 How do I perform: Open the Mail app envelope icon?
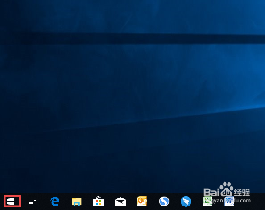(x=120, y=202)
